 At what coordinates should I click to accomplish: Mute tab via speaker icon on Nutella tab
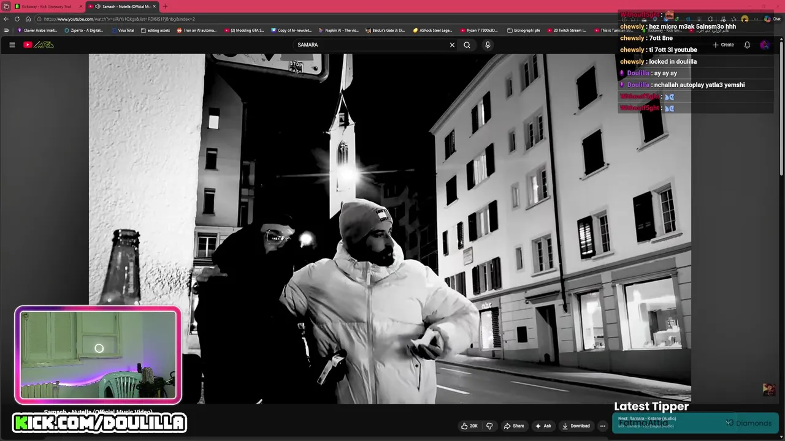(x=98, y=6)
